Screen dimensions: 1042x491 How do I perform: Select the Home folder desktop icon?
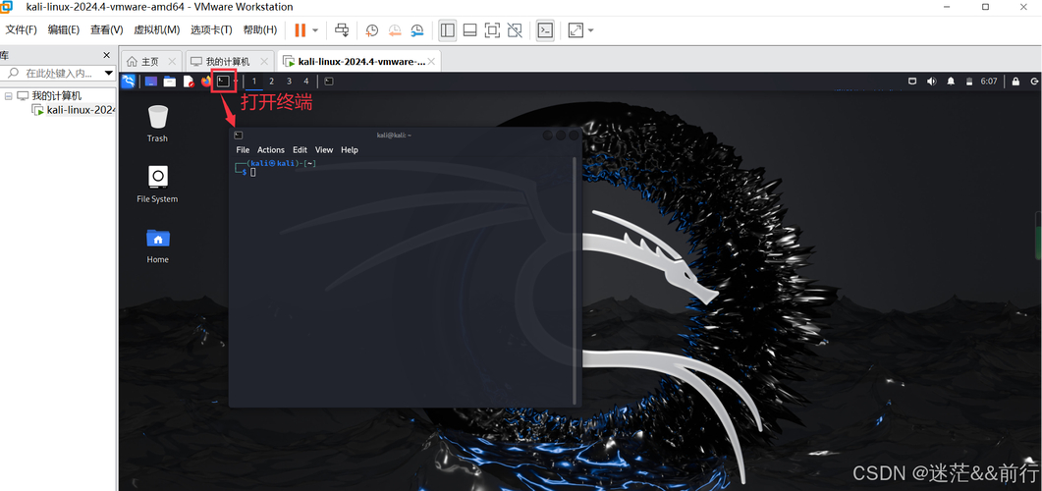point(157,245)
